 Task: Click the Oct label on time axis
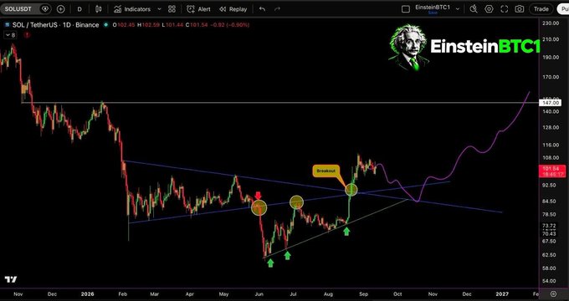pyautogui.click(x=397, y=294)
